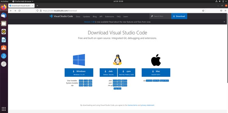
Task: Open the license terms link
Action: click(133, 105)
